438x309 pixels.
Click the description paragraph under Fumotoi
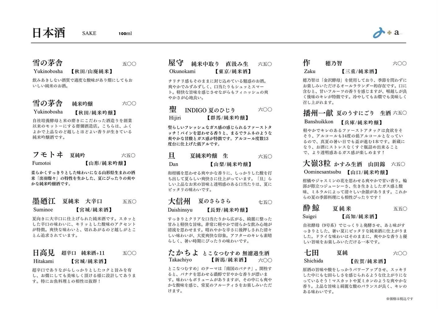[84, 178]
